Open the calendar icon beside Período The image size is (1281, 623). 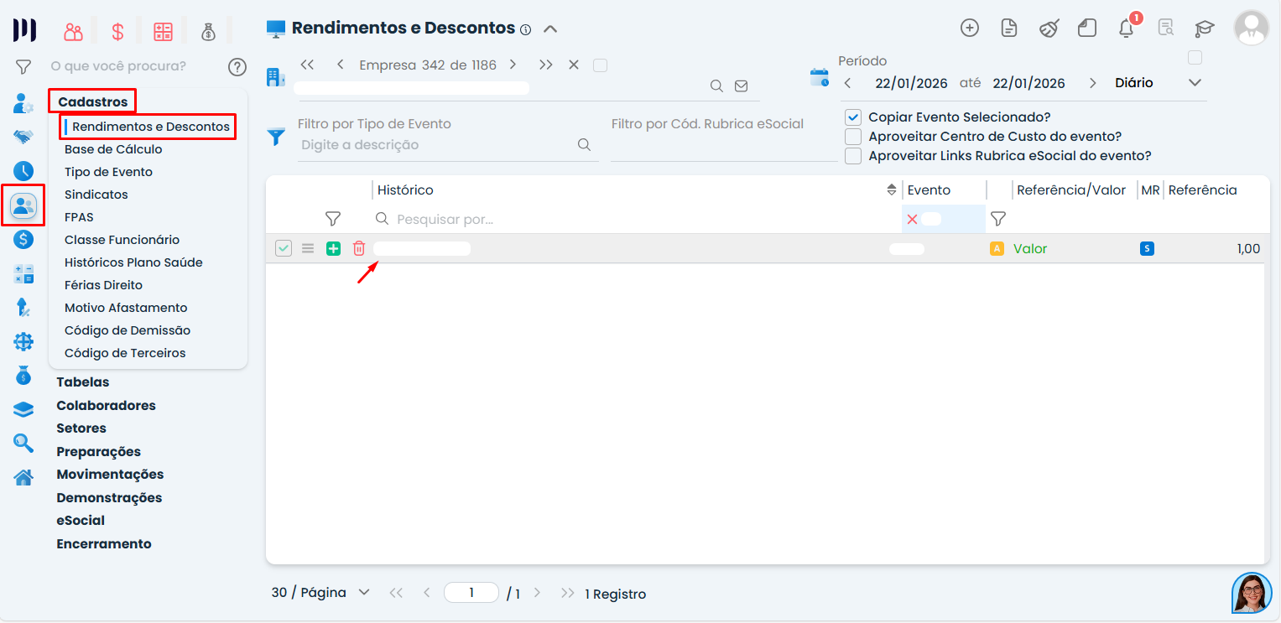(x=819, y=78)
